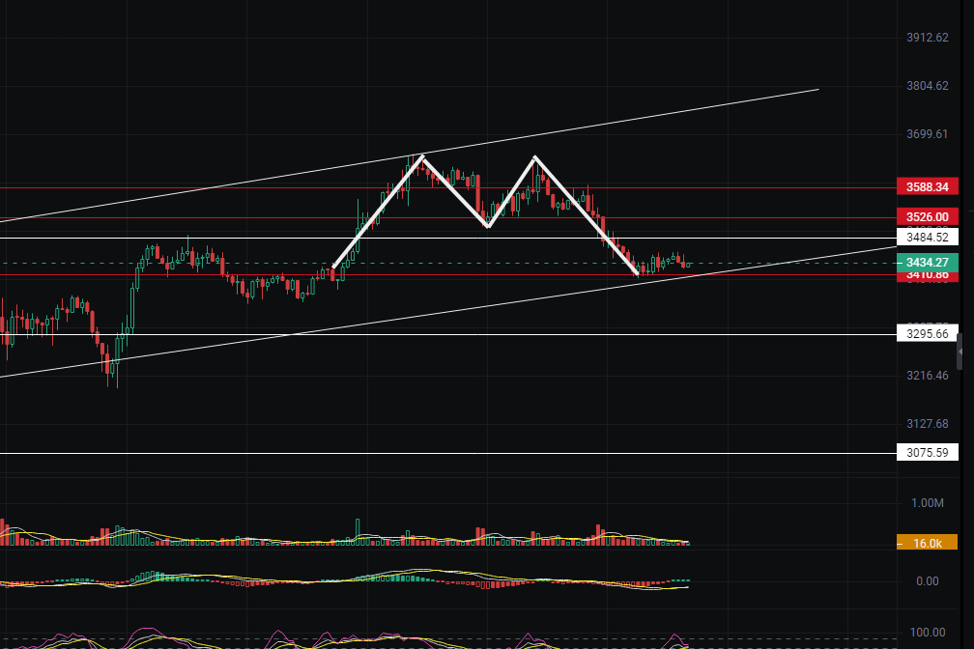
Task: Click the dashed green current price line
Action: click(792, 263)
